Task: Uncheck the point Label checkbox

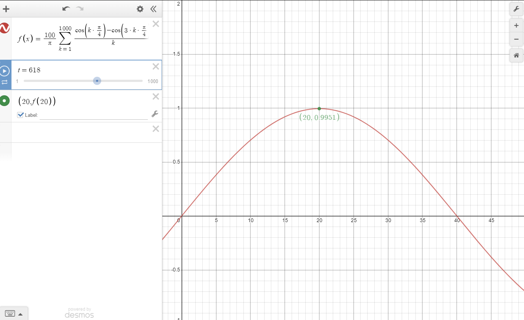Action: [x=21, y=115]
